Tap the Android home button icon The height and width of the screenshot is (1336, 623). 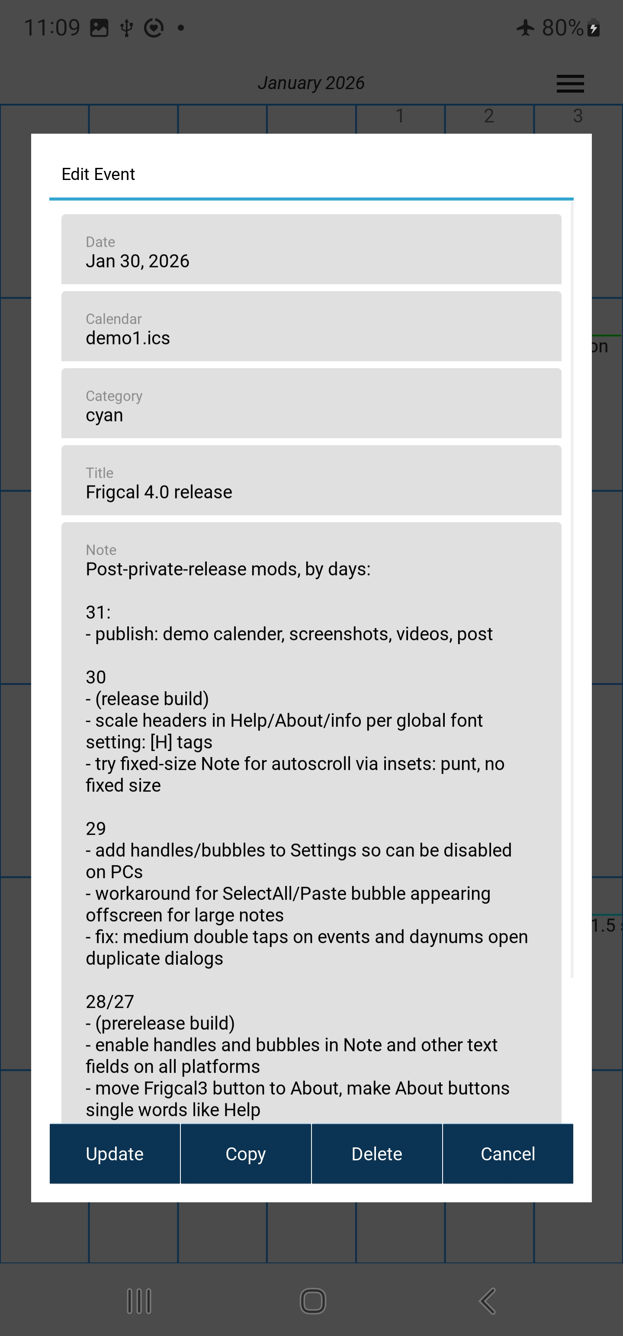313,1301
